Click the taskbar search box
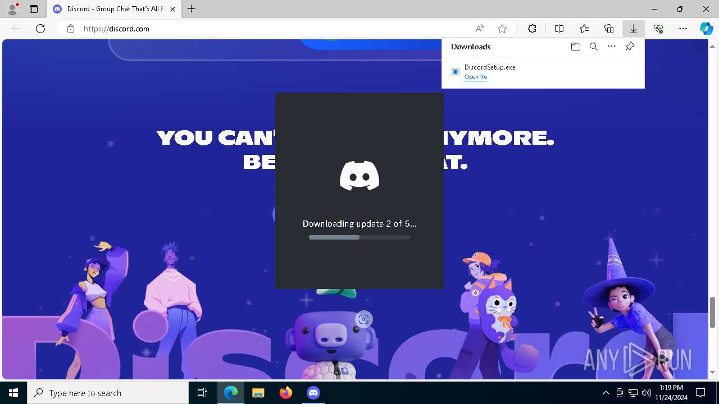 point(108,393)
